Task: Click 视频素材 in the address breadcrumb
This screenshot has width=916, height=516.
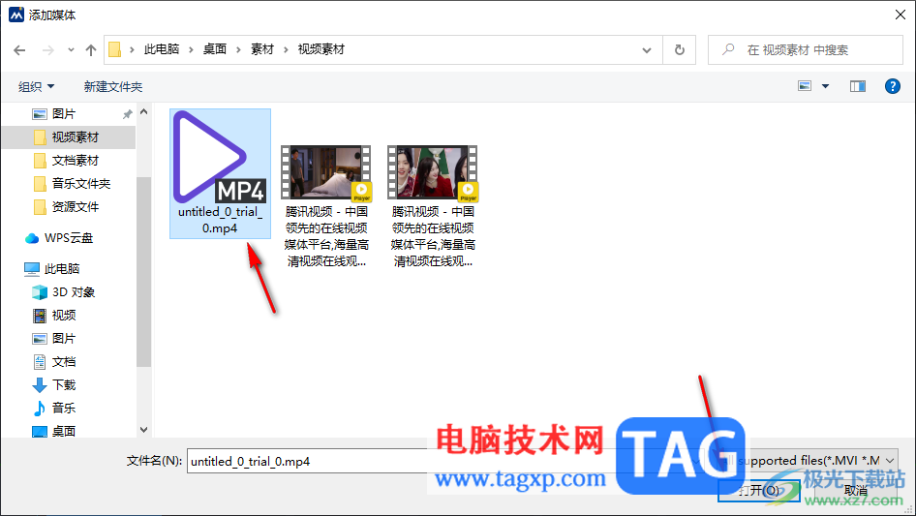Action: click(x=321, y=49)
